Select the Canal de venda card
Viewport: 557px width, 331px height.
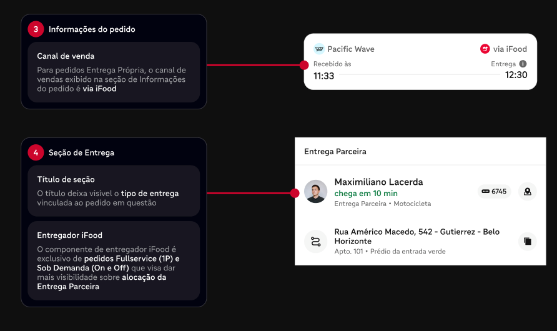114,72
